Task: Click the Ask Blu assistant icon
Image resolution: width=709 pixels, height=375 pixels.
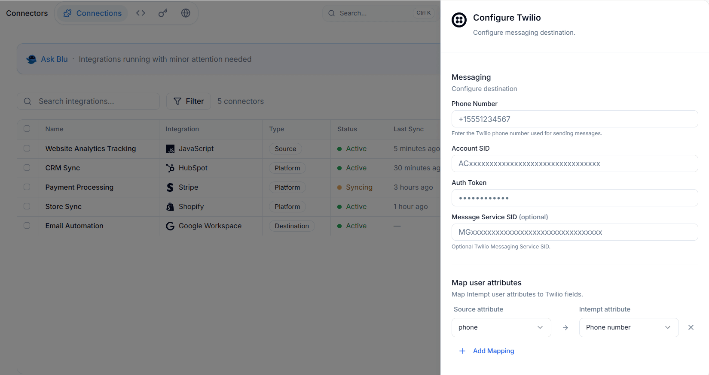Action: [x=31, y=59]
